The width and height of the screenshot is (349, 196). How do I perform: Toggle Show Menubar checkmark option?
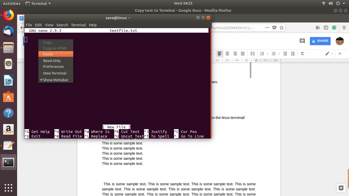[56, 80]
